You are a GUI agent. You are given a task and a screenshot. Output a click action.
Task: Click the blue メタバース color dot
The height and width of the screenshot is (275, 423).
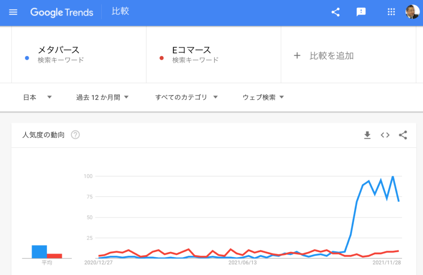27,58
